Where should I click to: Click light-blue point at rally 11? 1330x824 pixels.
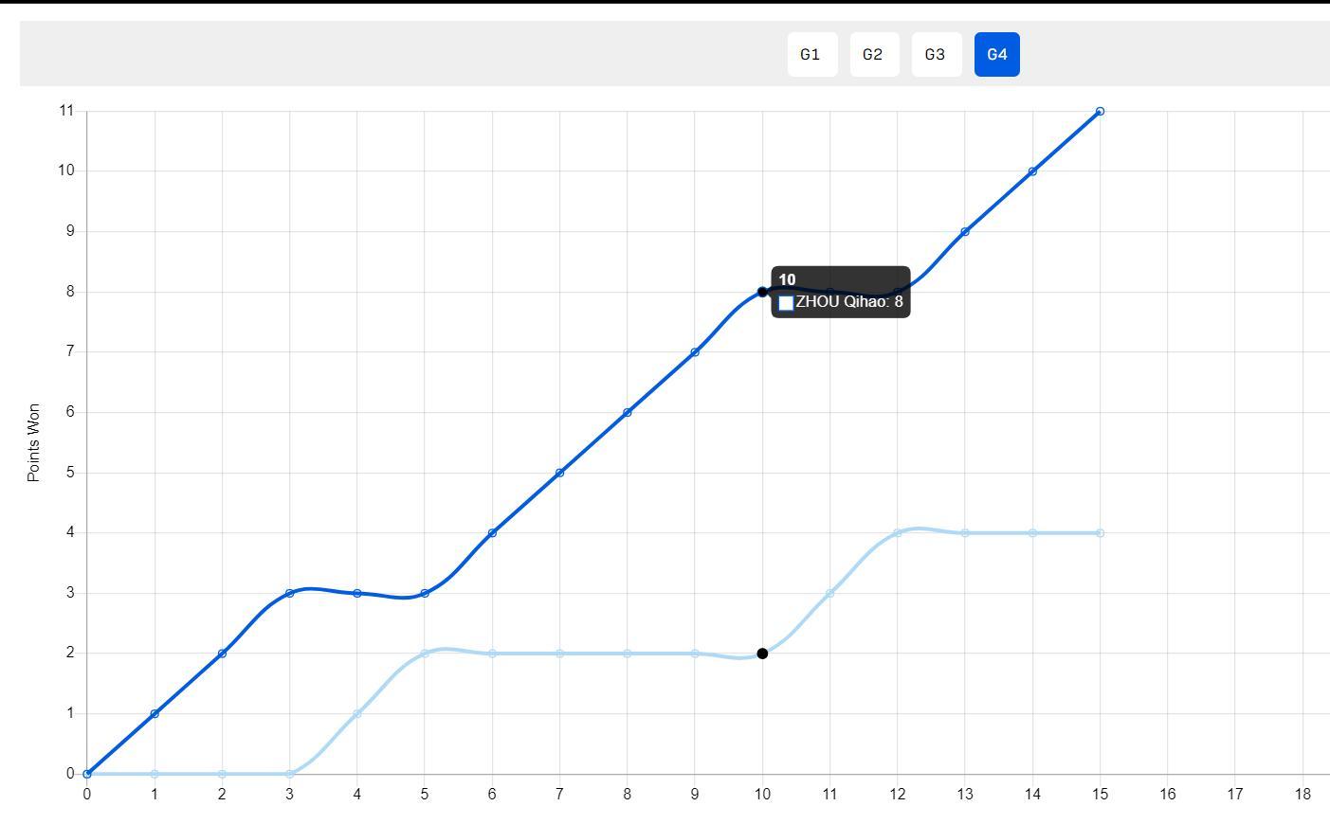[829, 593]
